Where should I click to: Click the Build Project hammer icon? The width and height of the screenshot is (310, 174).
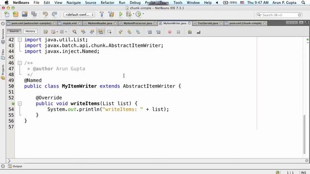click(102, 14)
